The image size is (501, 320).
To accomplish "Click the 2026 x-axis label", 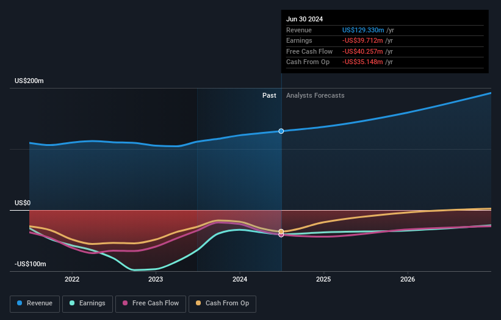I will [x=408, y=279].
